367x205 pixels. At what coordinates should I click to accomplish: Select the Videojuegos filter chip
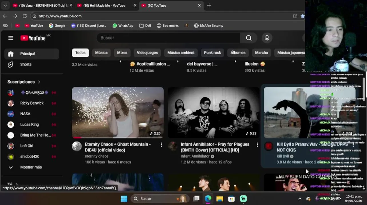[147, 53]
